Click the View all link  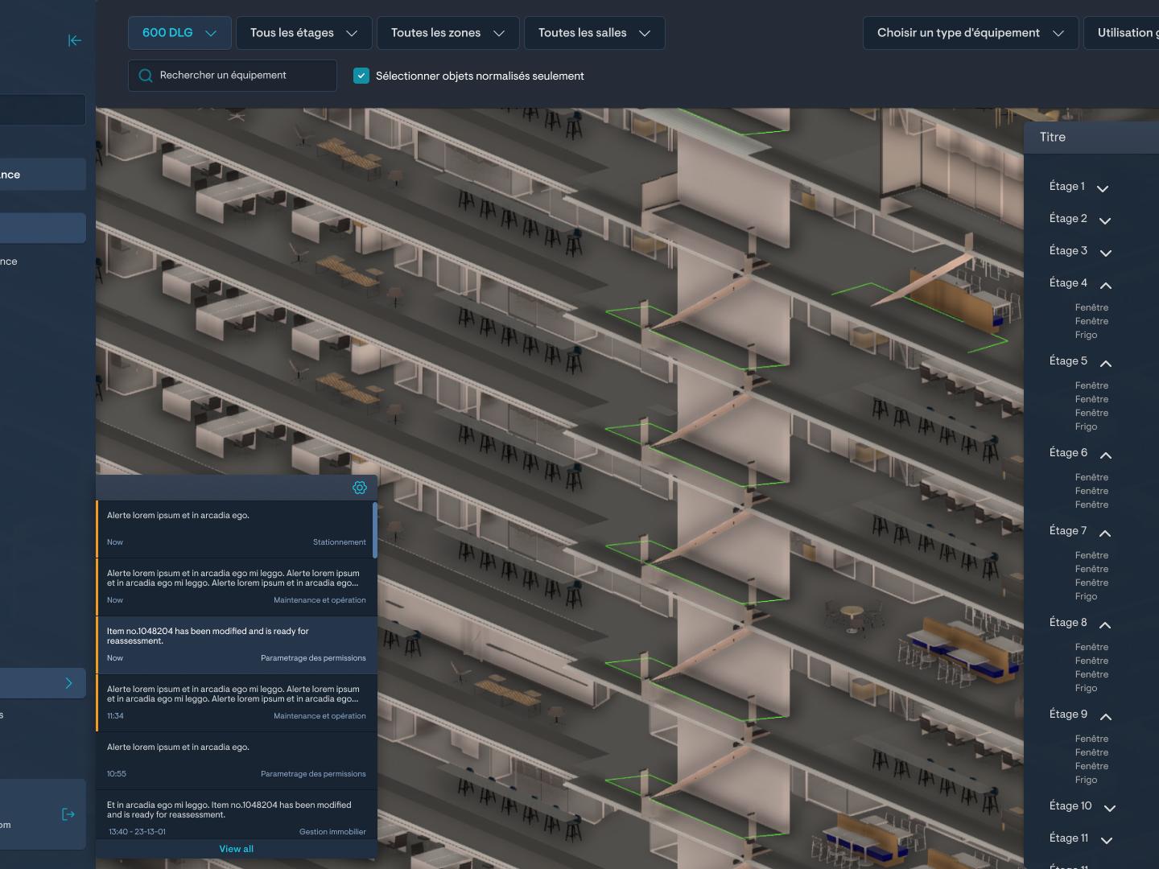[237, 849]
